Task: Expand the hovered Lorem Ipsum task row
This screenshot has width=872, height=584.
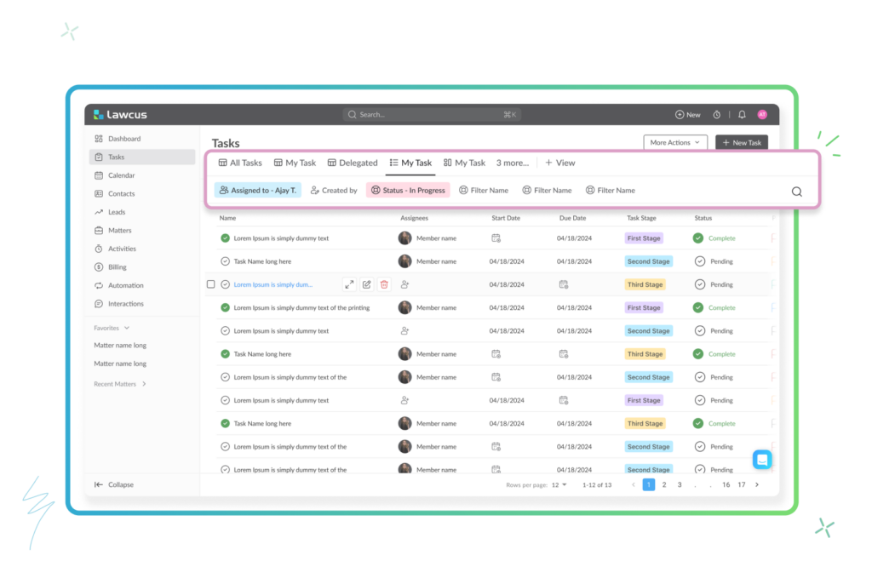Action: (x=349, y=285)
